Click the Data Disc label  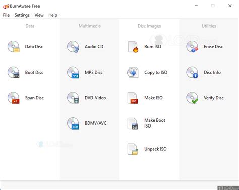coord(34,47)
